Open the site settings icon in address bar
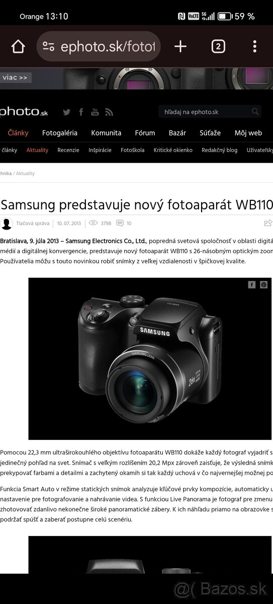The width and height of the screenshot is (273, 604). tap(49, 47)
